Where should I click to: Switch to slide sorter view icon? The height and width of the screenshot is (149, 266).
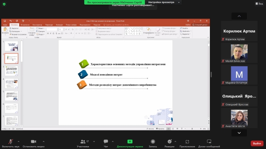(x=173, y=129)
